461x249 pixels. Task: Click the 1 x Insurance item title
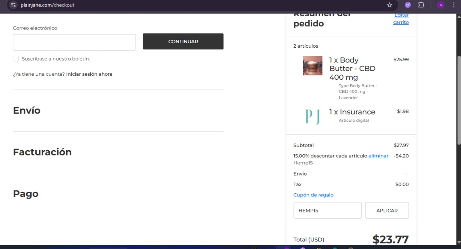(352, 112)
